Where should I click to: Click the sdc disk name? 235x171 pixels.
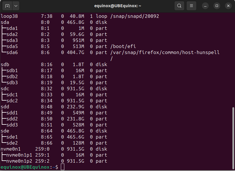click(x=5, y=89)
